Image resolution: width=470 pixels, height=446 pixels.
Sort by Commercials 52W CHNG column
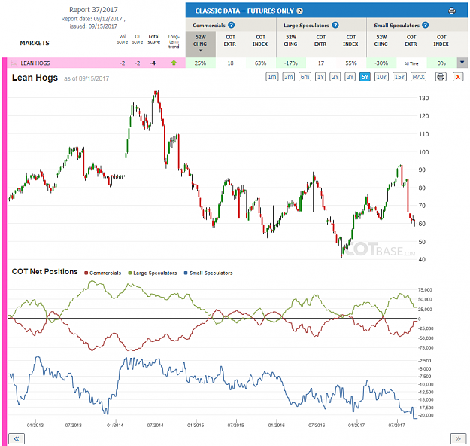click(x=200, y=44)
